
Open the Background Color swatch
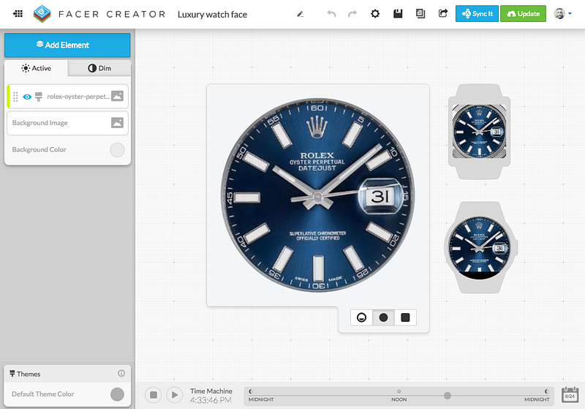click(x=117, y=150)
